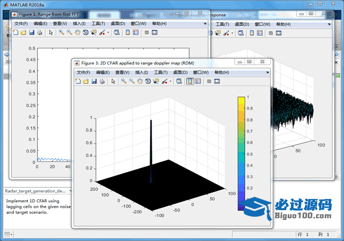Open 工具(T) menu in the back figure window
Screen dimensions: 344x241
[222, 24]
